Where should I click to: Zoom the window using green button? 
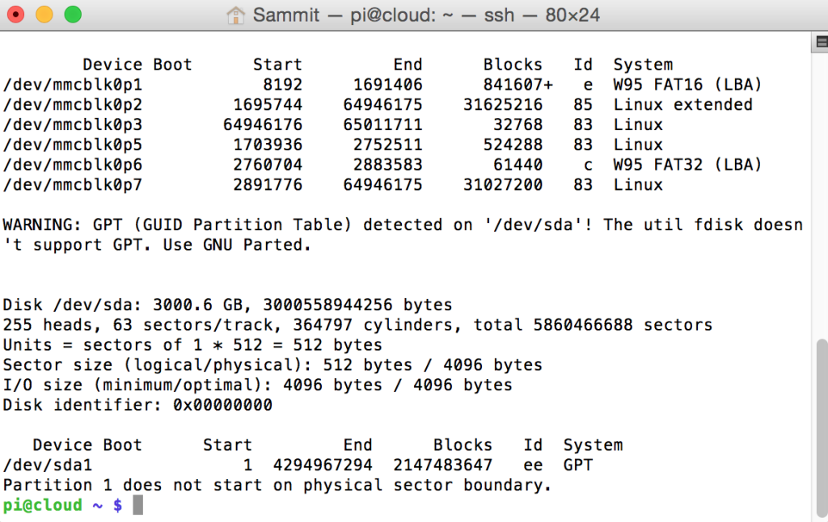[73, 15]
